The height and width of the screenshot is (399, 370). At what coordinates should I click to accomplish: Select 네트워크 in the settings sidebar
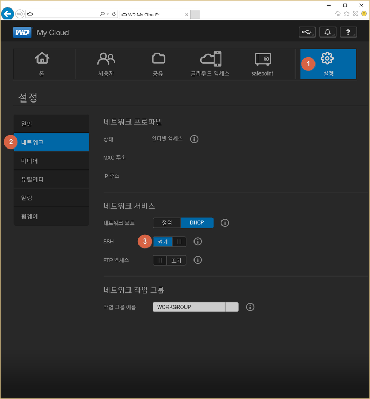(x=51, y=142)
